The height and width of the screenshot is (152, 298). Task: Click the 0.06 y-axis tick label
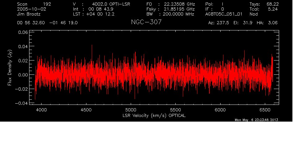tap(23, 32)
